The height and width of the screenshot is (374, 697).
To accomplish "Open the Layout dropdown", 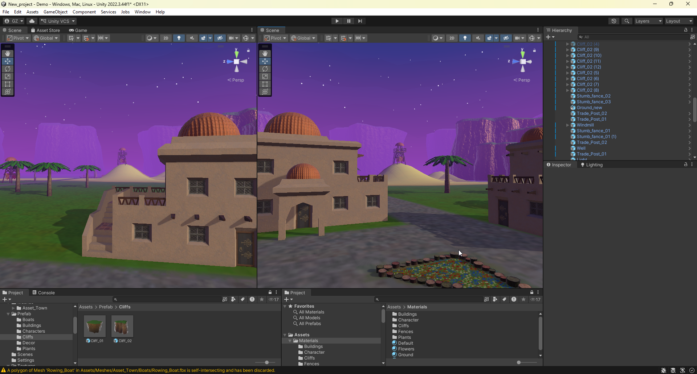I will pyautogui.click(x=678, y=21).
